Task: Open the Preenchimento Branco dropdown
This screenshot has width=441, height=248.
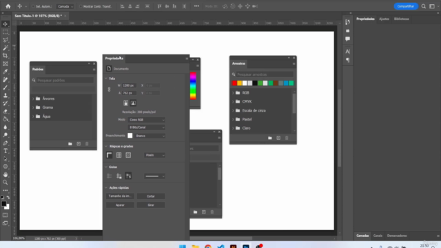Action: tap(150, 136)
